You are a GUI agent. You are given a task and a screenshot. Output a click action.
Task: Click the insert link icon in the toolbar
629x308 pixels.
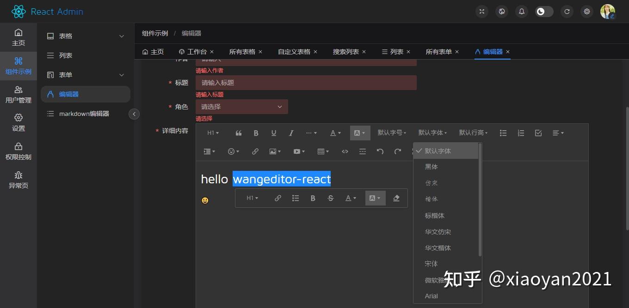(x=255, y=151)
